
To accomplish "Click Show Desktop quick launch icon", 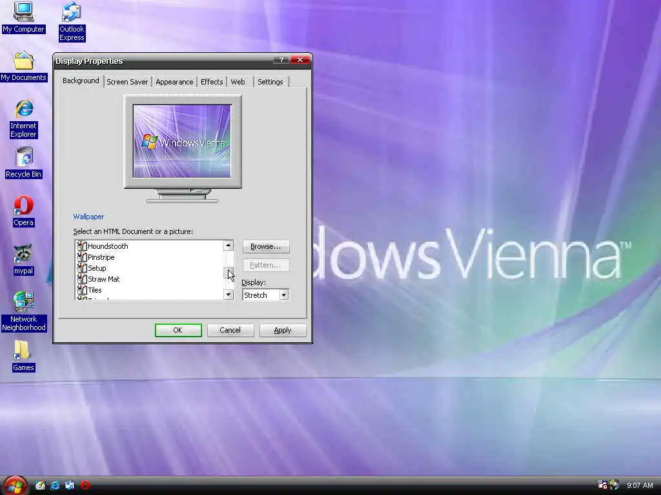I will click(x=40, y=485).
